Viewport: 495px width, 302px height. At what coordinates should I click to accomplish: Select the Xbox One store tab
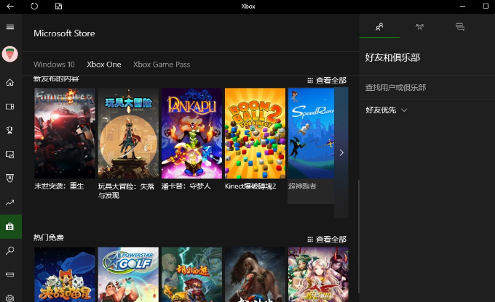[x=104, y=64]
